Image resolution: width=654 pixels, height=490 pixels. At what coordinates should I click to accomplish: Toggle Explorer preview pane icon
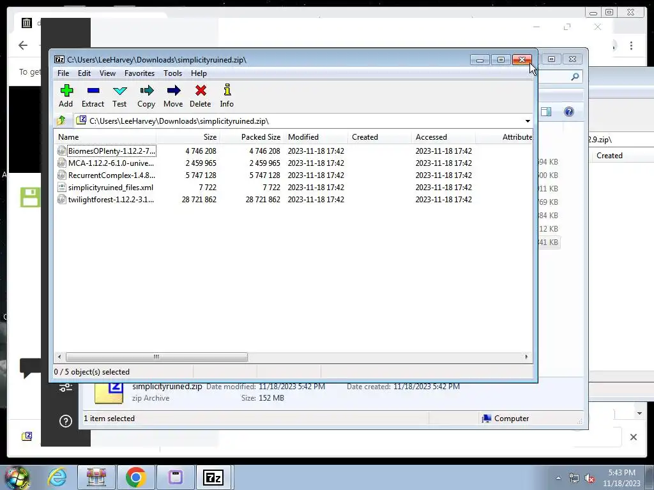[546, 112]
